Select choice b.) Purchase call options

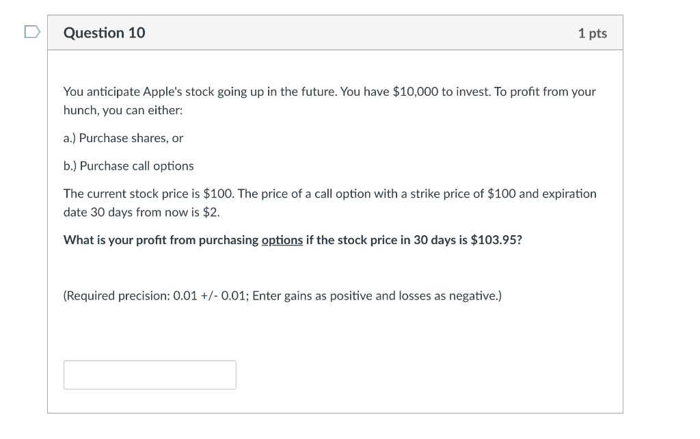coord(129,165)
